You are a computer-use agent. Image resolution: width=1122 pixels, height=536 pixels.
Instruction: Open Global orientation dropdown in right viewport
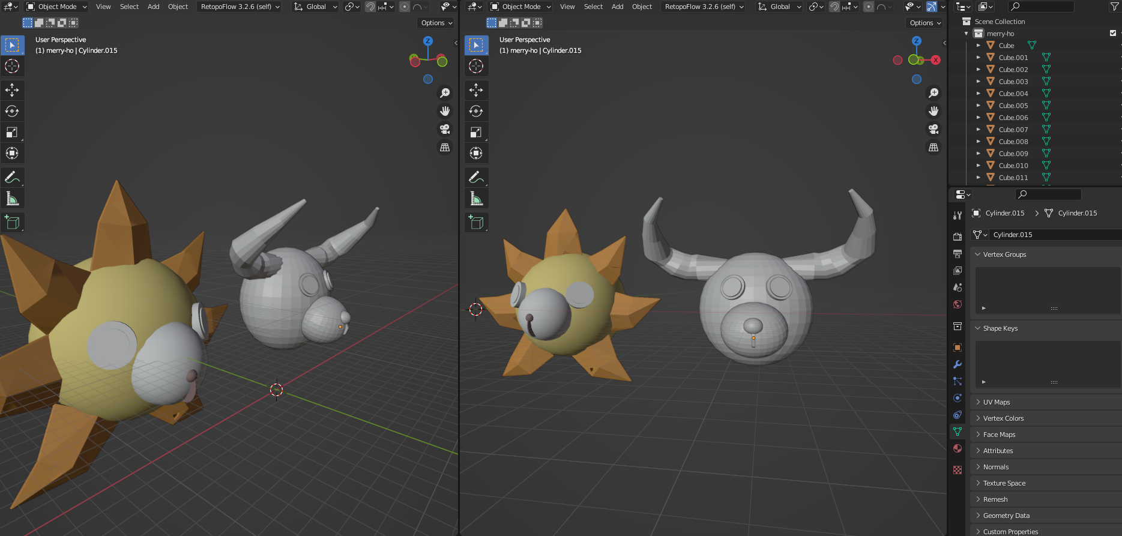point(779,7)
